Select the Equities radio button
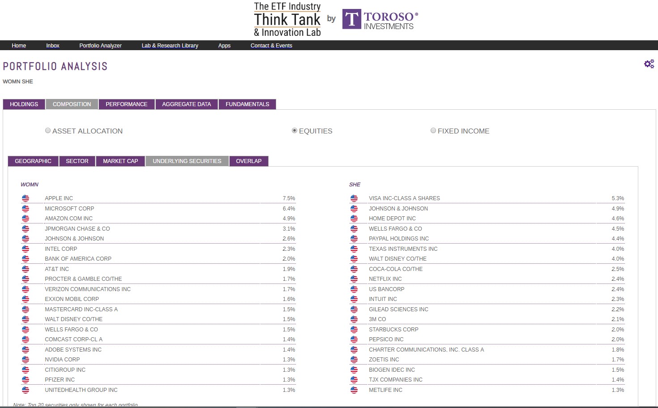This screenshot has height=408, width=658. click(x=295, y=130)
